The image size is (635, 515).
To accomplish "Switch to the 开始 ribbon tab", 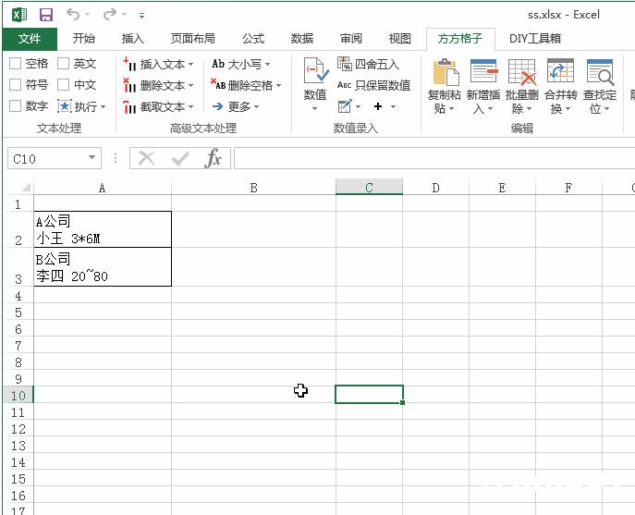I will [x=84, y=39].
